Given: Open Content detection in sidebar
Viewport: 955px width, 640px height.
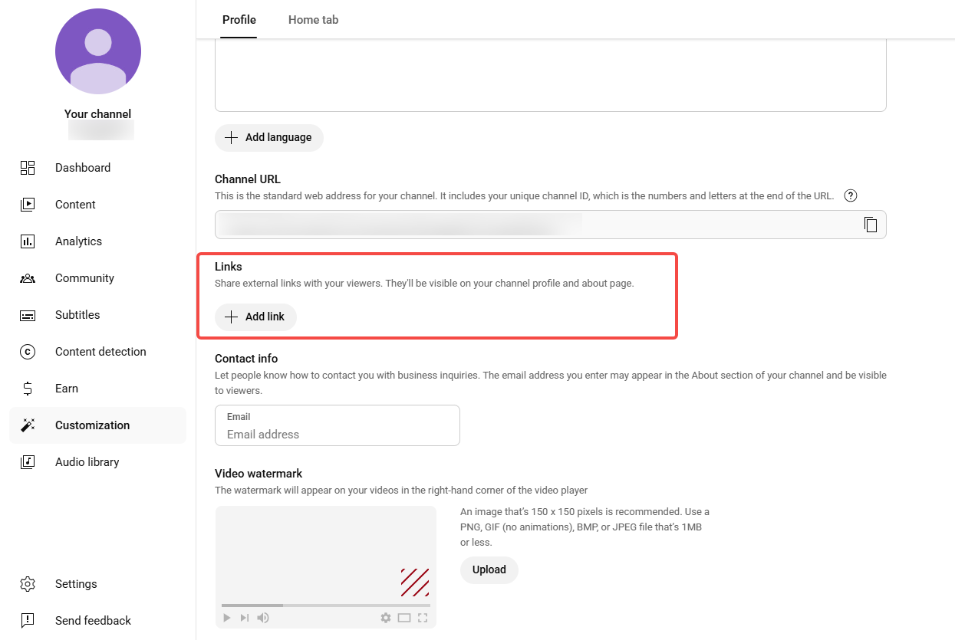Looking at the screenshot, I should click(100, 352).
